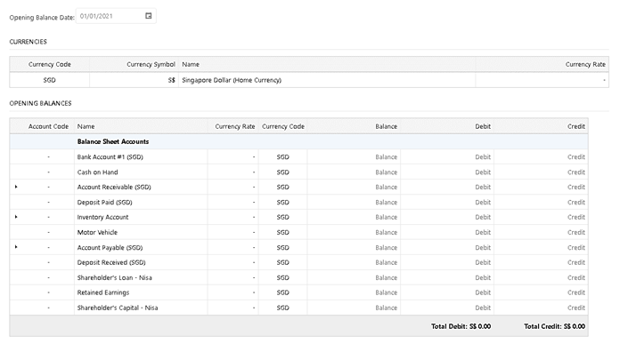Click the S$ currency symbol cell
Screen dimensions: 620x344
pyautogui.click(x=134, y=80)
